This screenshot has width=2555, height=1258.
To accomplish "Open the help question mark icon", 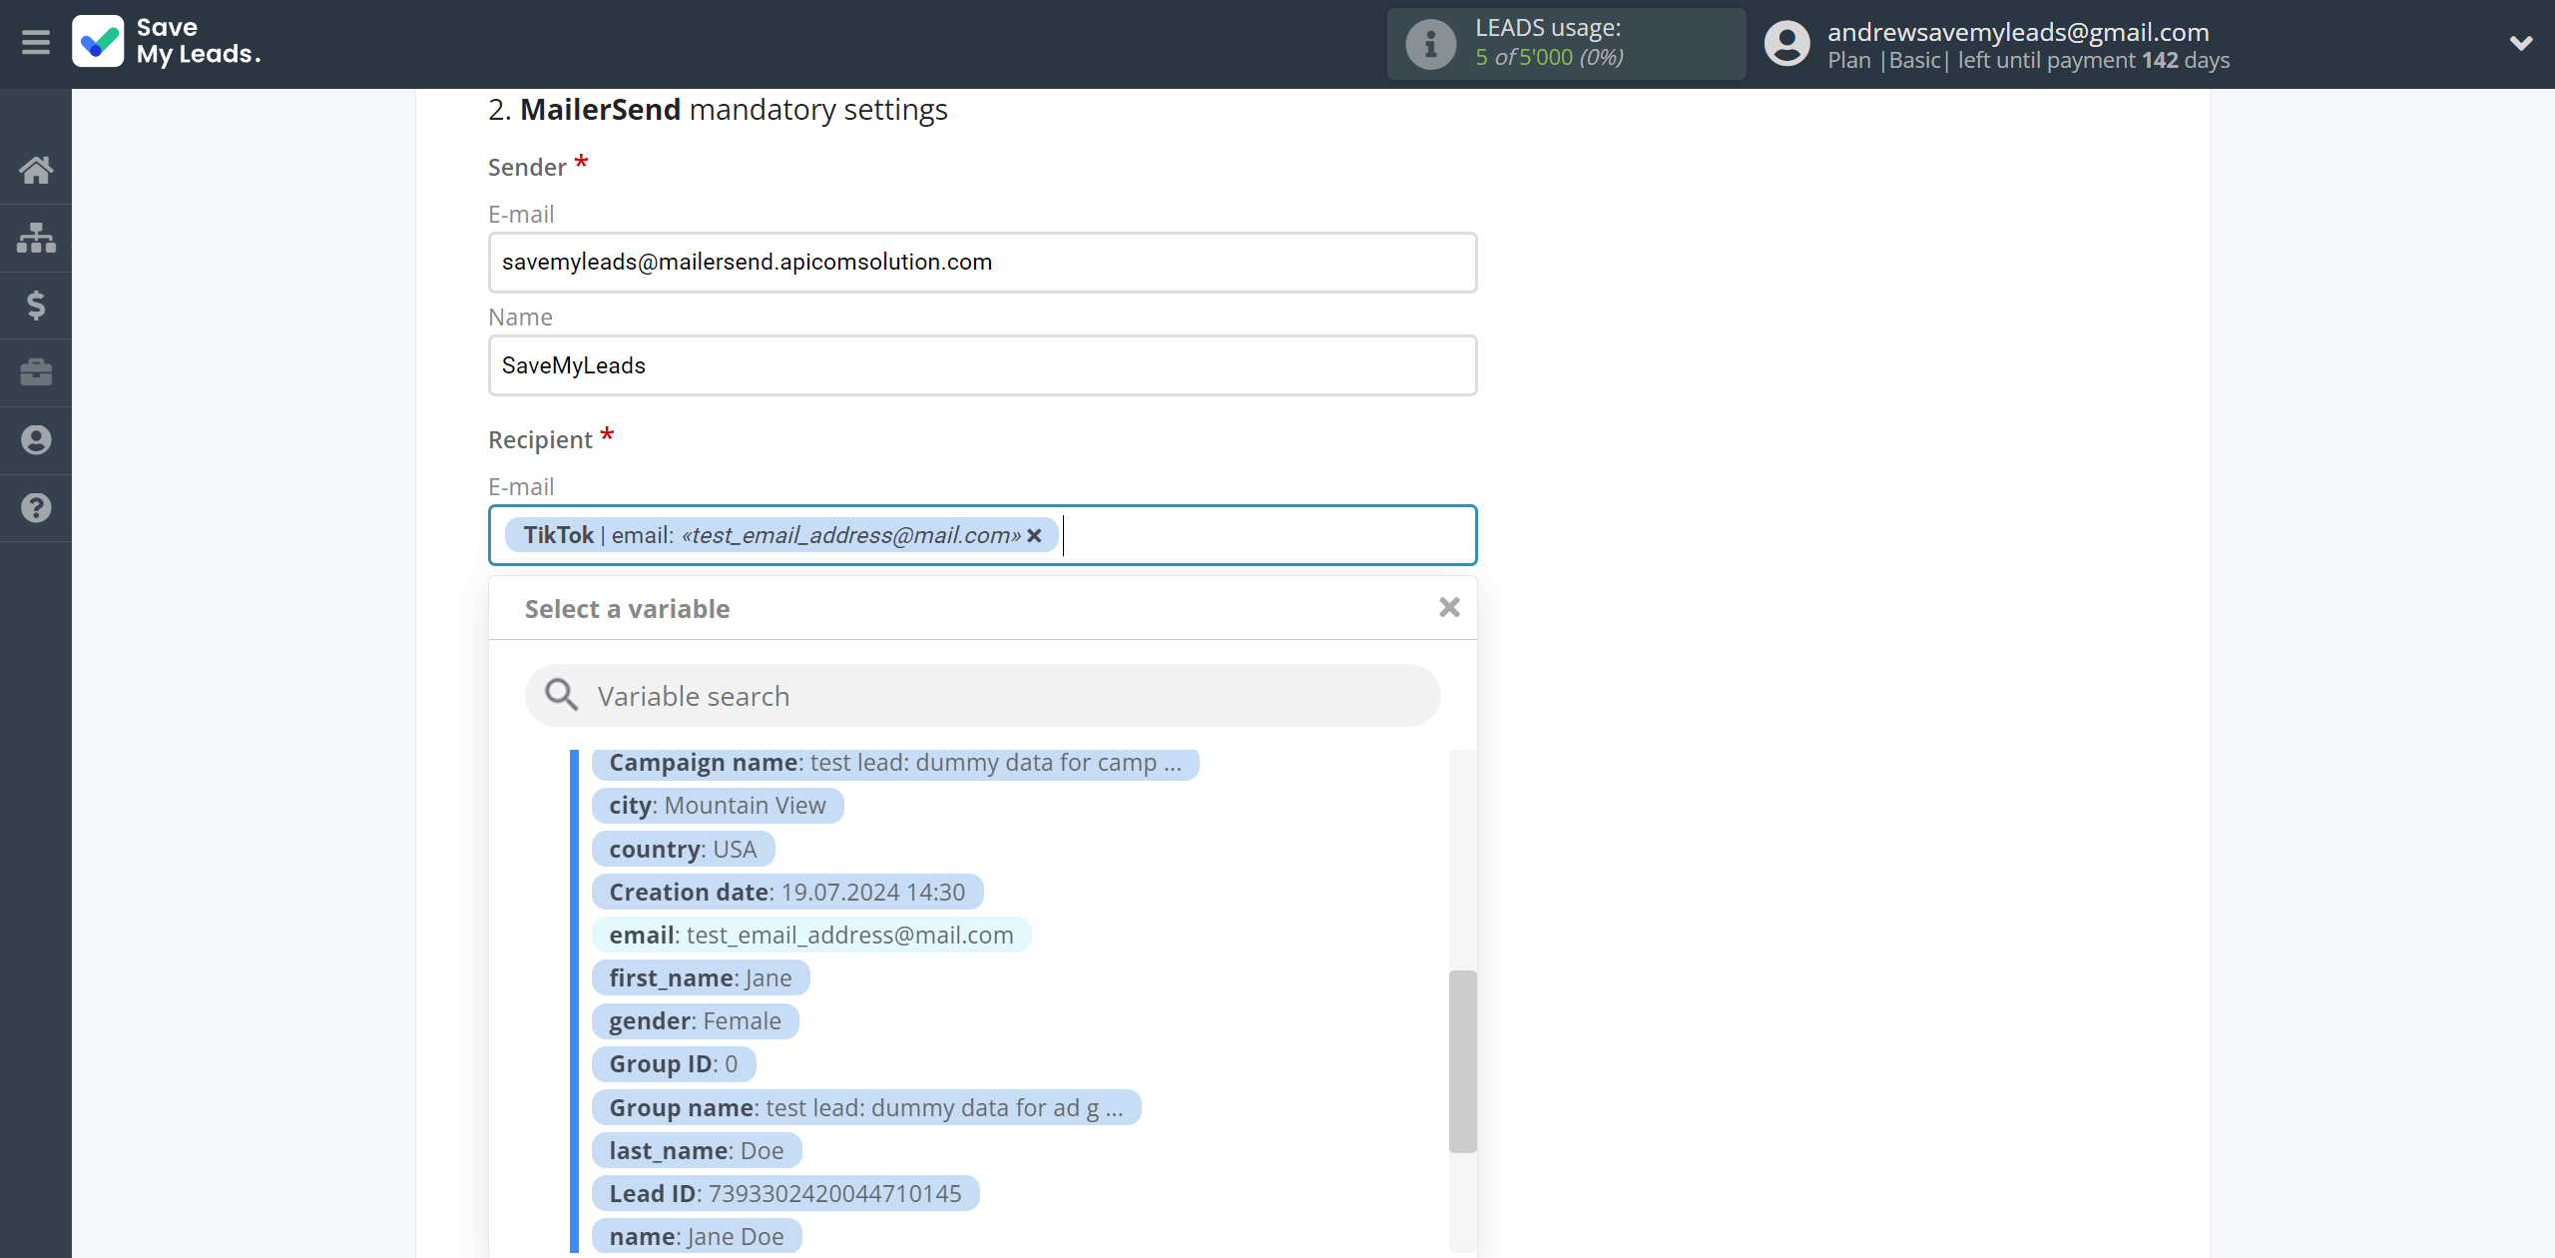I will pos(36,508).
